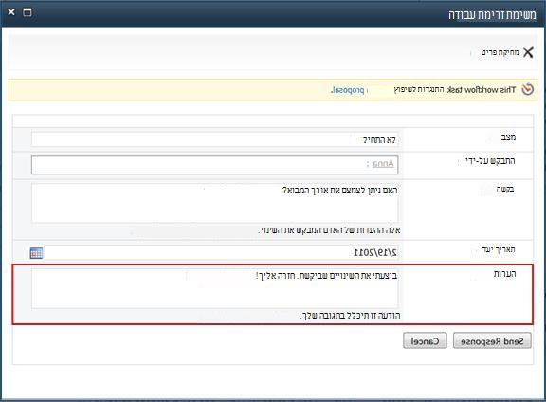Focus the status field showing לא התחיל
This screenshot has width=546, height=402.
coord(214,139)
